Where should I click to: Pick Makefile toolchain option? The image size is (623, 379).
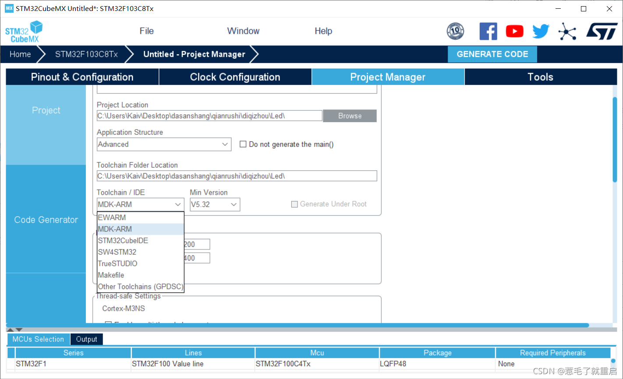tap(140, 275)
